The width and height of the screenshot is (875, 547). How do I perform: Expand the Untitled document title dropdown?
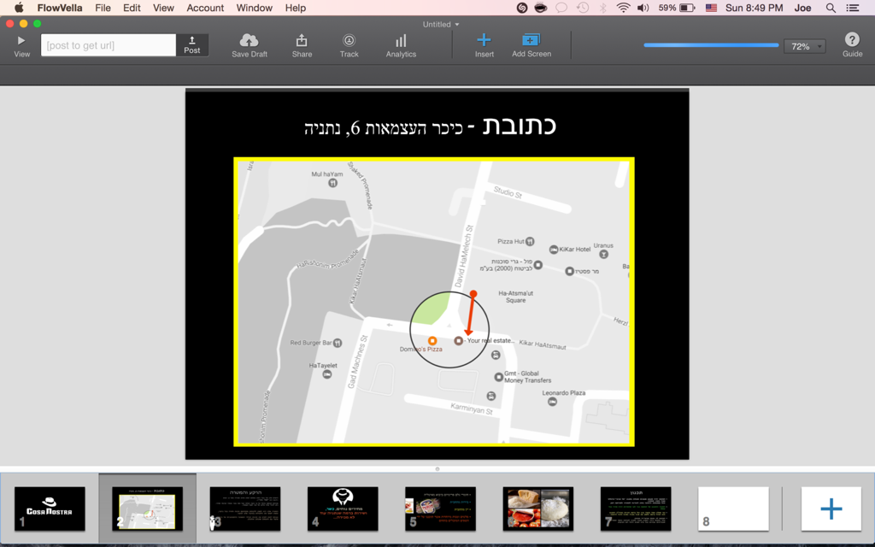pyautogui.click(x=441, y=24)
